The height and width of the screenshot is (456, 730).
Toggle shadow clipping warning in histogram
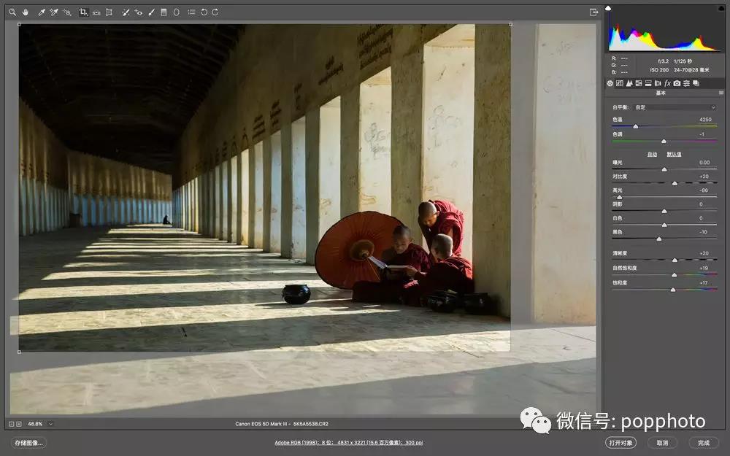point(609,9)
